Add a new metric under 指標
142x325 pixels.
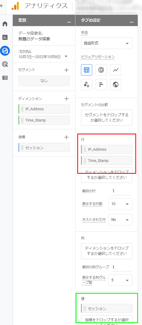pyautogui.click(x=67, y=137)
